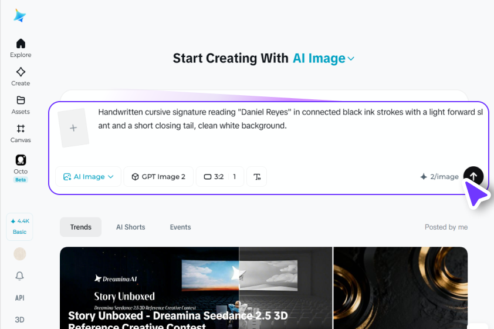Choose the GPT Image 2 model selector
Image resolution: width=494 pixels, height=329 pixels.
point(158,177)
